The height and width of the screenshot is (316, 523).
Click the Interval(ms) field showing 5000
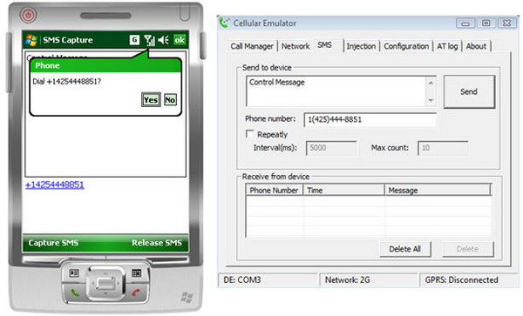[x=331, y=148]
